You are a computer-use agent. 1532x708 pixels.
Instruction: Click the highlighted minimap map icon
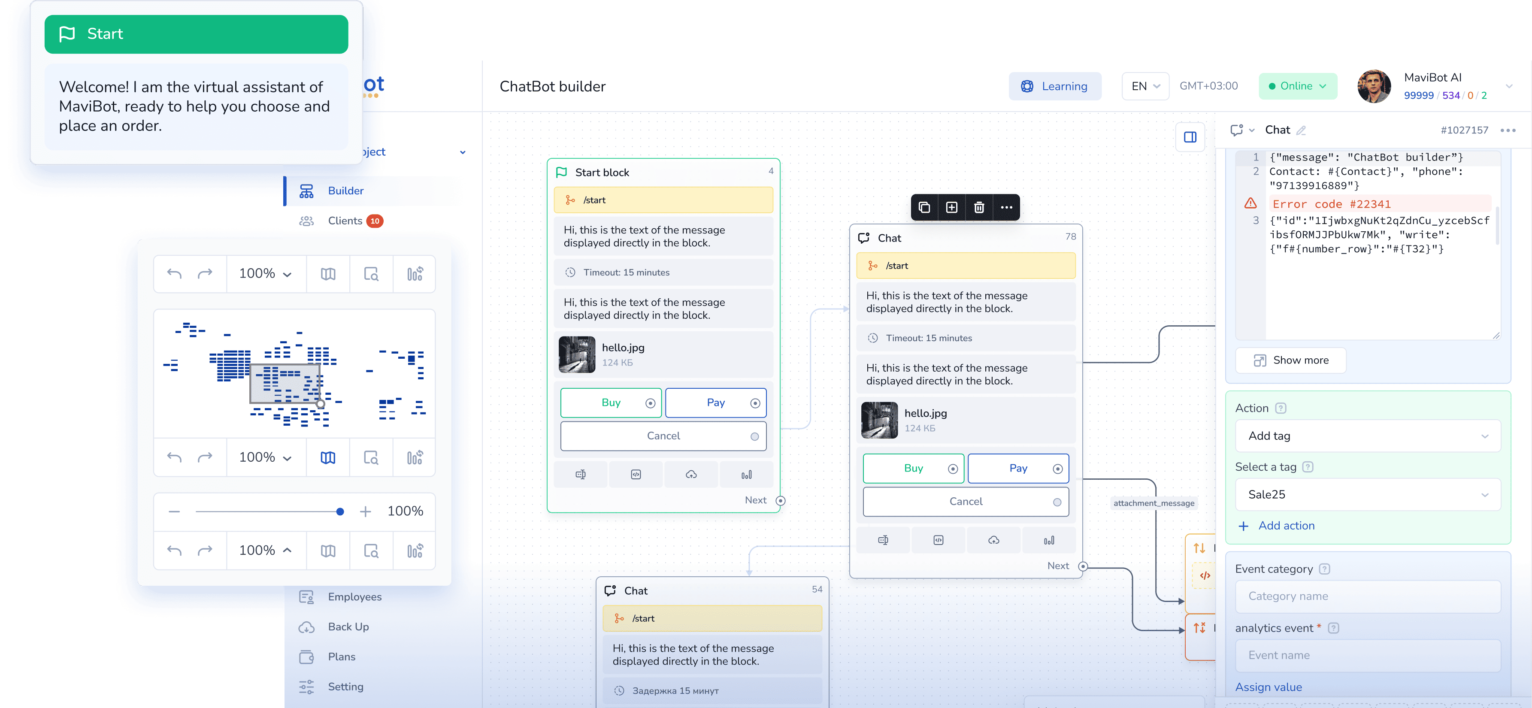click(x=328, y=458)
